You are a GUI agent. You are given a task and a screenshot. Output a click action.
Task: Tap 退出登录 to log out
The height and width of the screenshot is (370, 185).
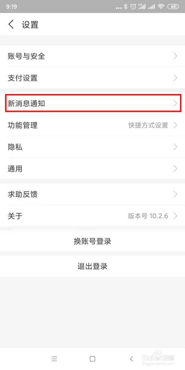click(92, 266)
